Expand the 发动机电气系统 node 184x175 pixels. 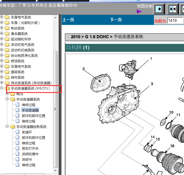tap(2, 44)
